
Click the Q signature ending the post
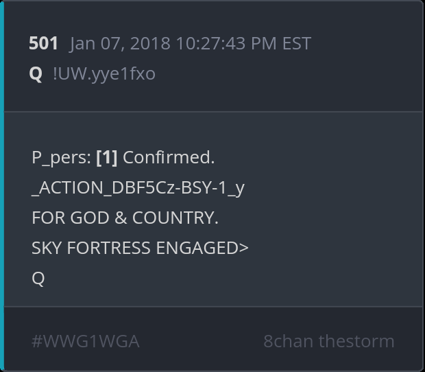(x=38, y=278)
